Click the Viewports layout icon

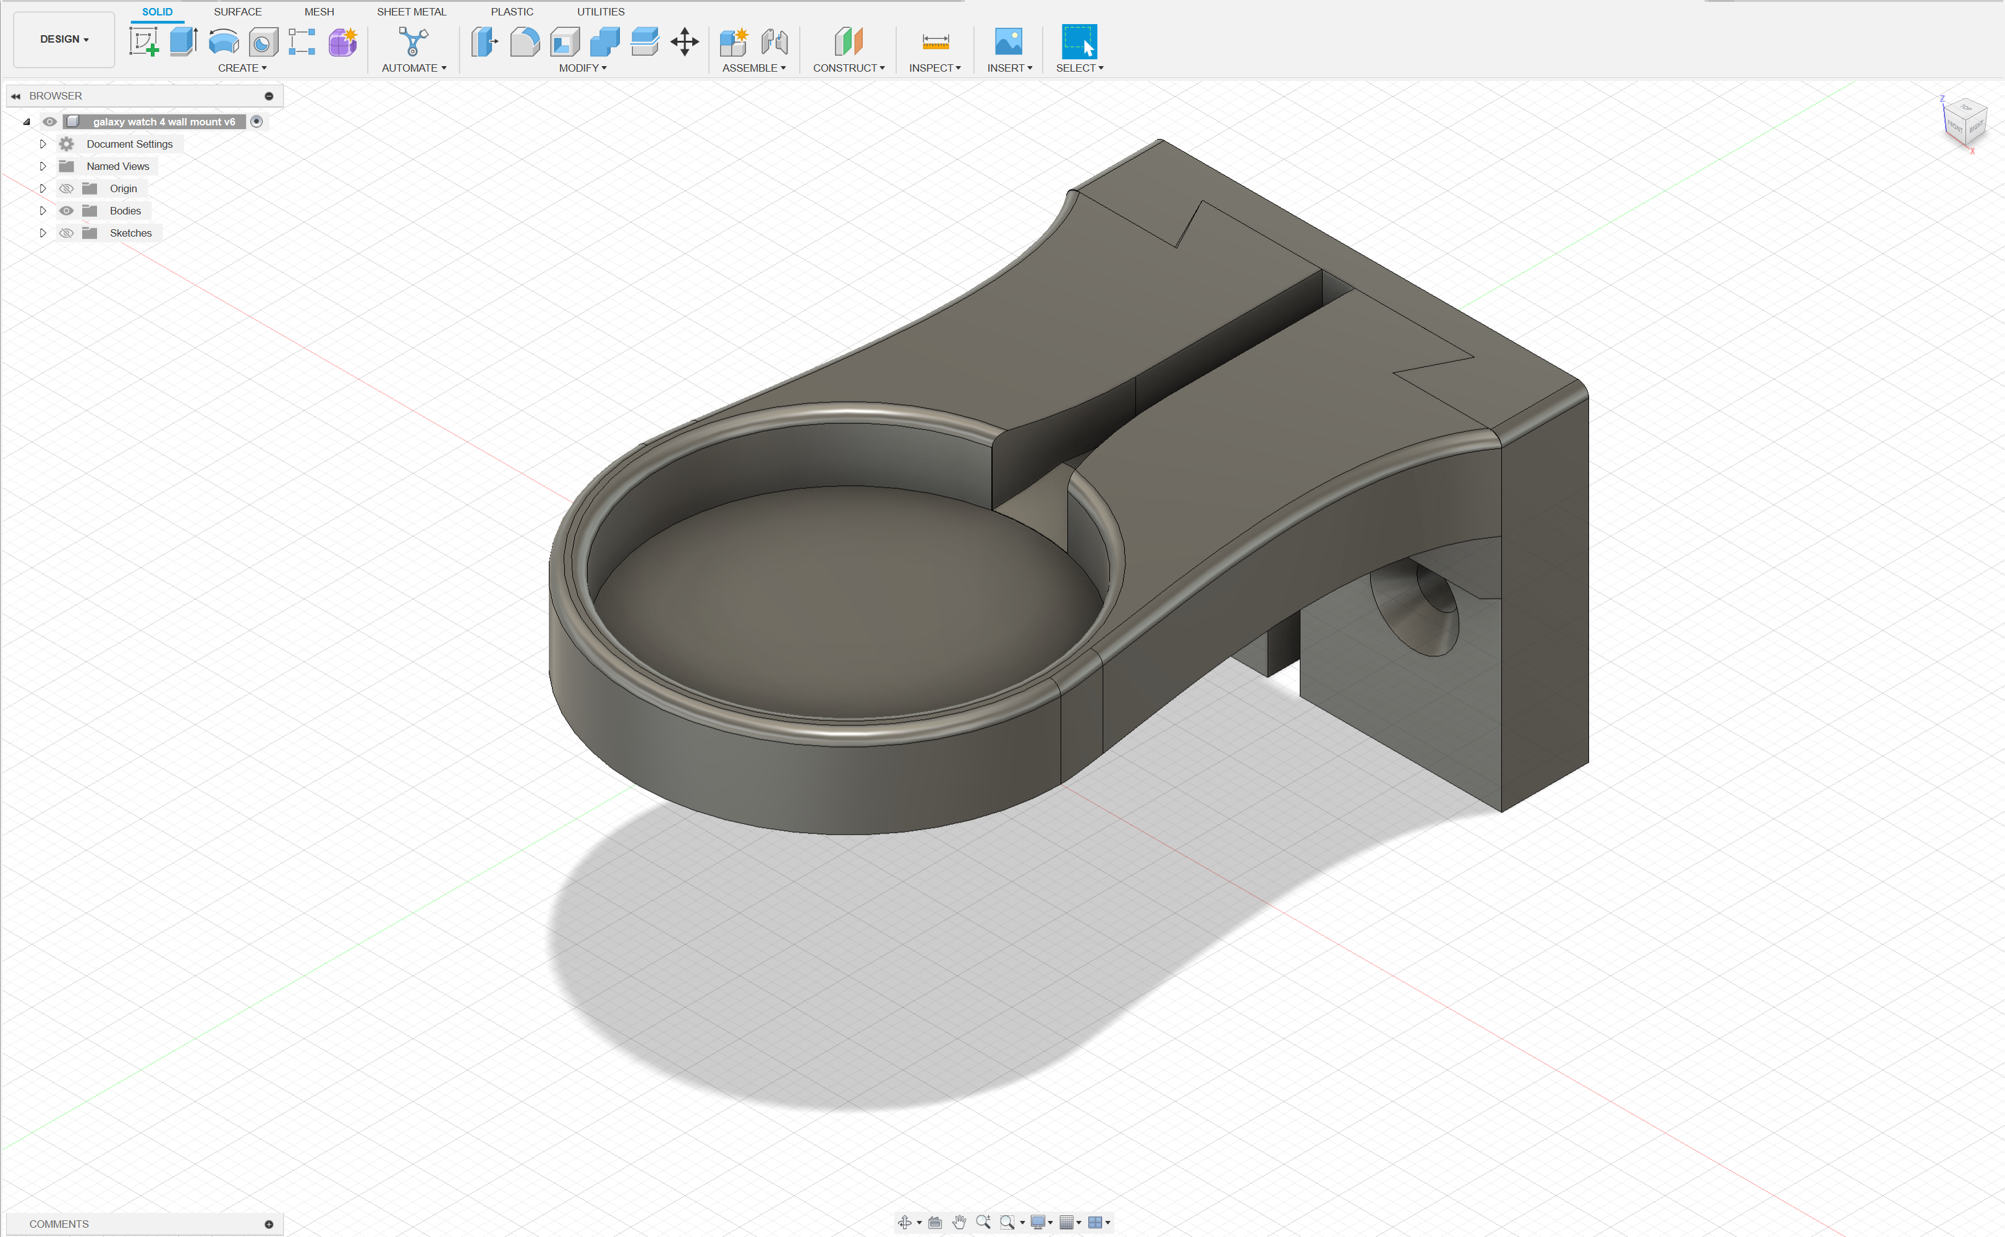[x=1095, y=1222]
